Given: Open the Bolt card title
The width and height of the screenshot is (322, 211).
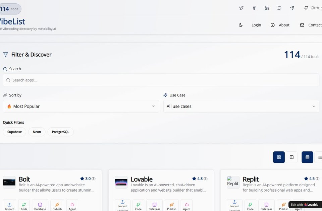Looking at the screenshot, I should [24, 179].
